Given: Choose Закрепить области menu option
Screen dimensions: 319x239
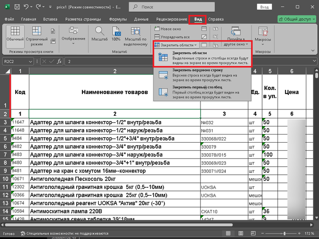Looking at the screenshot, I should 202,58.
